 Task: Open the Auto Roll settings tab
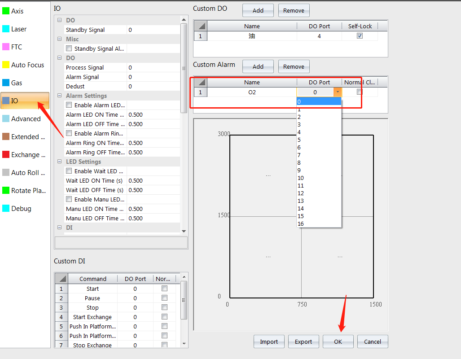28,172
